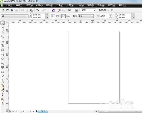Viewport: 142px width, 113px height.
Task: Click the Search content icon
Action: coord(53,10)
